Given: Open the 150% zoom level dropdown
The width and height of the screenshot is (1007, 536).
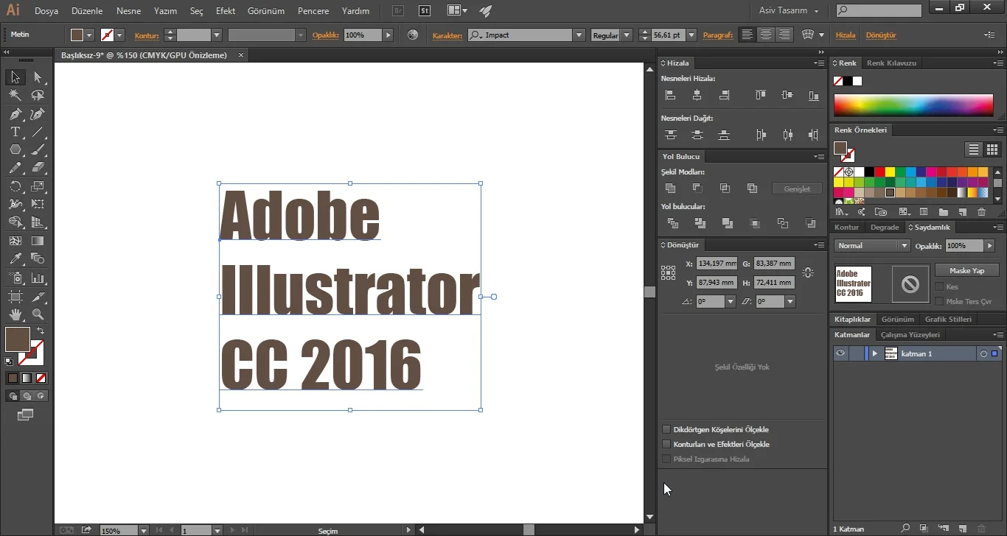Looking at the screenshot, I should (x=143, y=530).
